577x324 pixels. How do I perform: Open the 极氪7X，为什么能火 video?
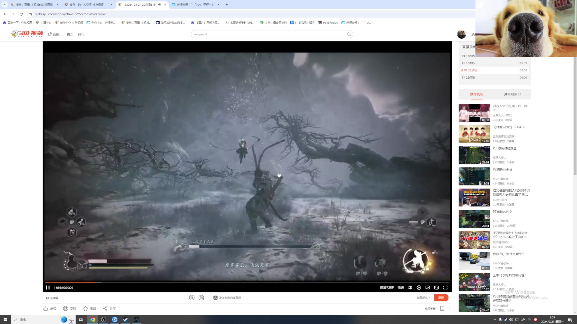[494, 261]
